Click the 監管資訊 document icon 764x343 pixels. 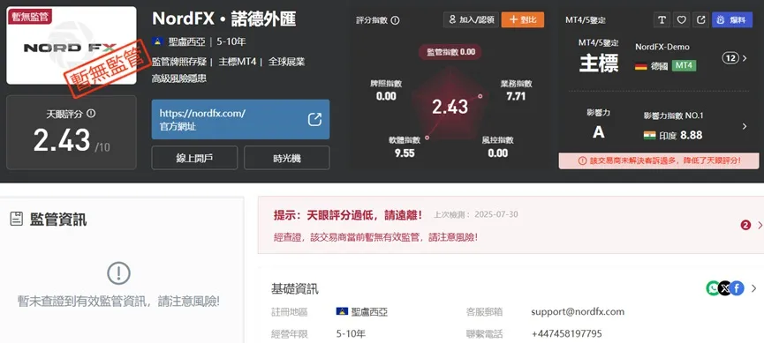[17, 220]
